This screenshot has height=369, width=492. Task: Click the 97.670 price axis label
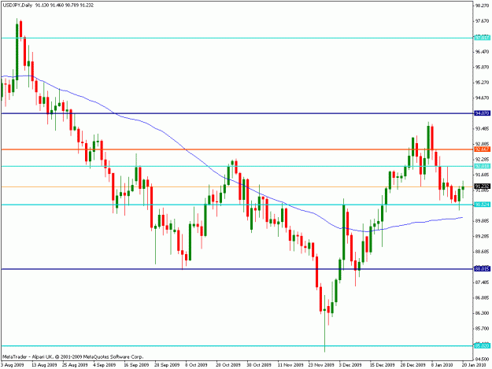483,21
